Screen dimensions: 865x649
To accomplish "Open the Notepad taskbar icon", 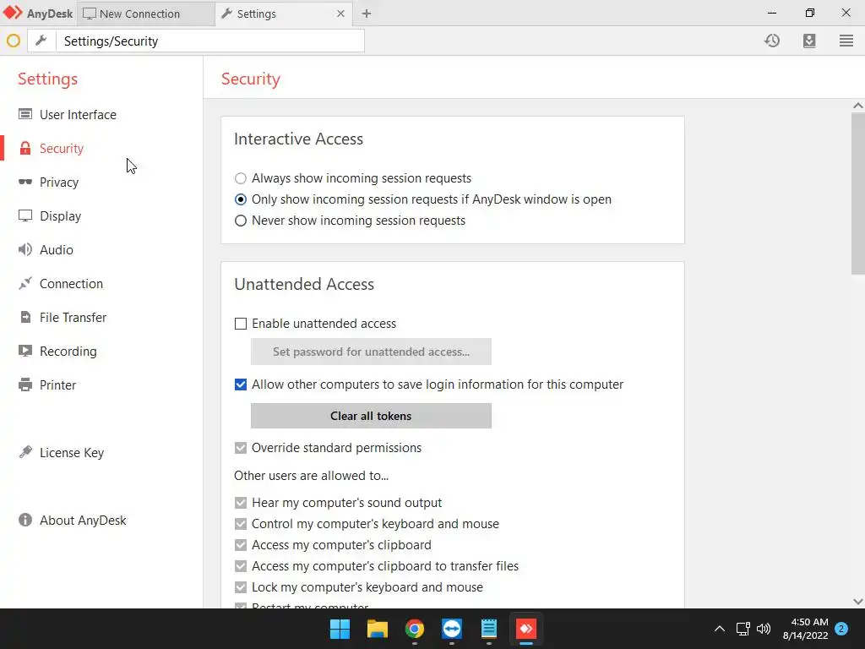I will tap(489, 629).
